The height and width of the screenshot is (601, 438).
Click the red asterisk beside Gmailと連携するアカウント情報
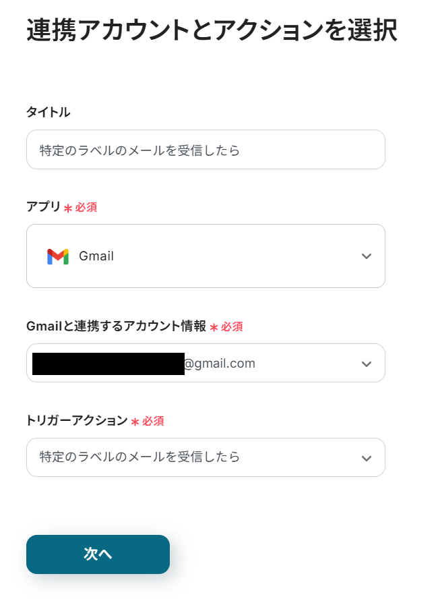coord(214,327)
